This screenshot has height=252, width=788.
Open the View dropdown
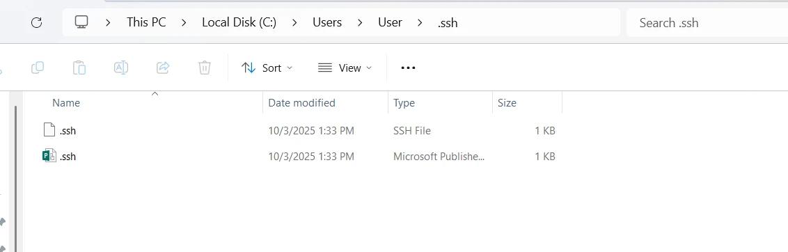tap(345, 68)
